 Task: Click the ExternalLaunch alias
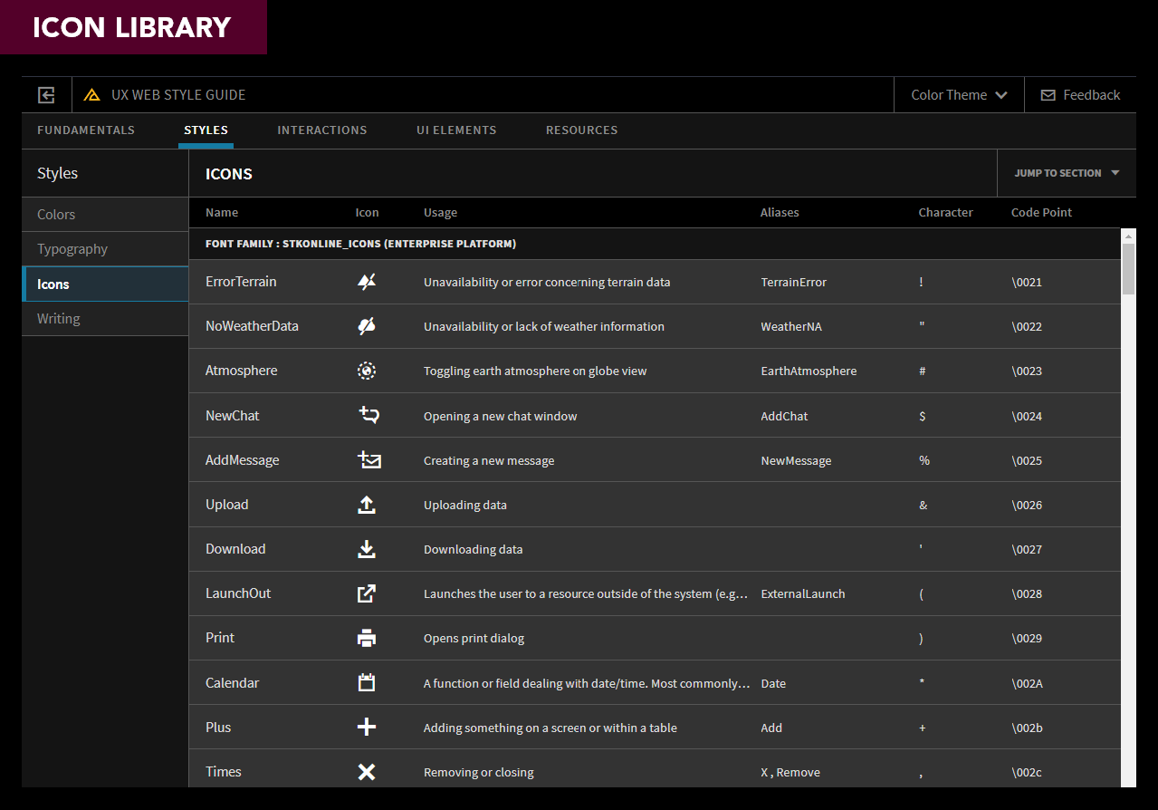(x=803, y=593)
